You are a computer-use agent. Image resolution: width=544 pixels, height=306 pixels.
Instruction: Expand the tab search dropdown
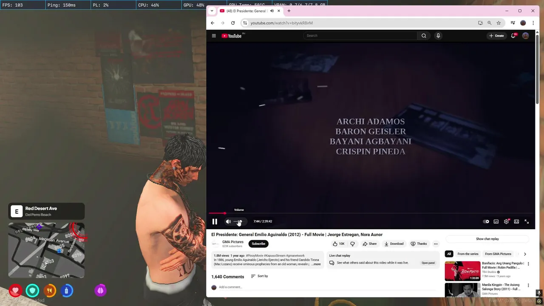212,11
